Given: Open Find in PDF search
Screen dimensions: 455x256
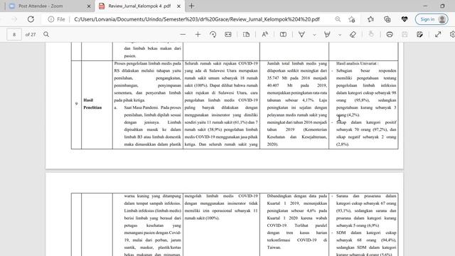Looking at the screenshot, I should pos(46,34).
